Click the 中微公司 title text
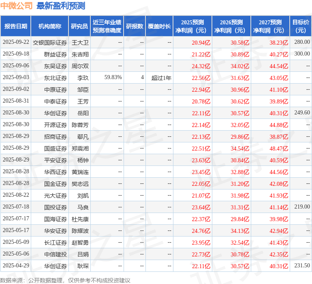The height and width of the screenshot is (284, 312). [x=16, y=6]
